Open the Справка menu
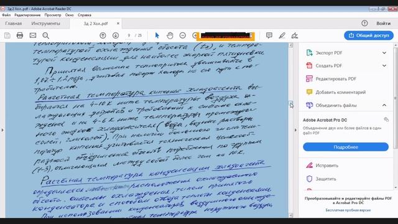The height and width of the screenshot is (224, 398). [85, 15]
